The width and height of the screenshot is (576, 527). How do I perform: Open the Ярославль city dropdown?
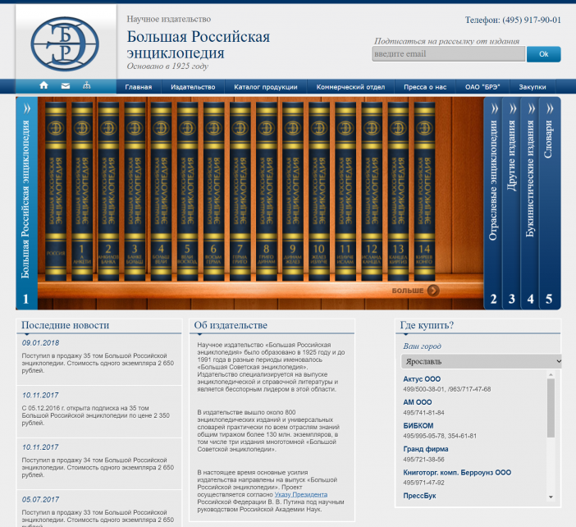click(x=481, y=362)
